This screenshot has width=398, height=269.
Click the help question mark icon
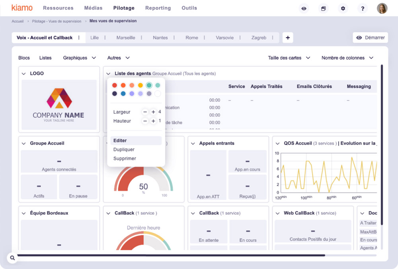click(363, 8)
